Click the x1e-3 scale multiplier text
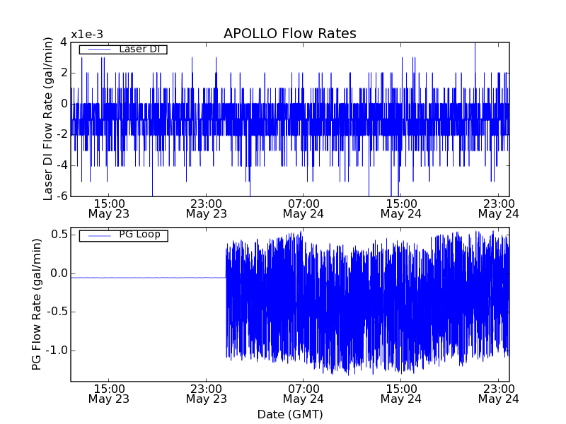Viewport: 566px width, 424px height. (88, 35)
